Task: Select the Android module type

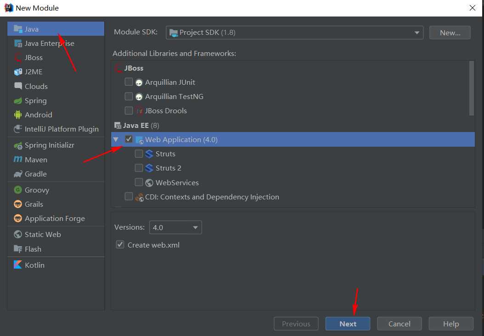Action: coord(56,115)
